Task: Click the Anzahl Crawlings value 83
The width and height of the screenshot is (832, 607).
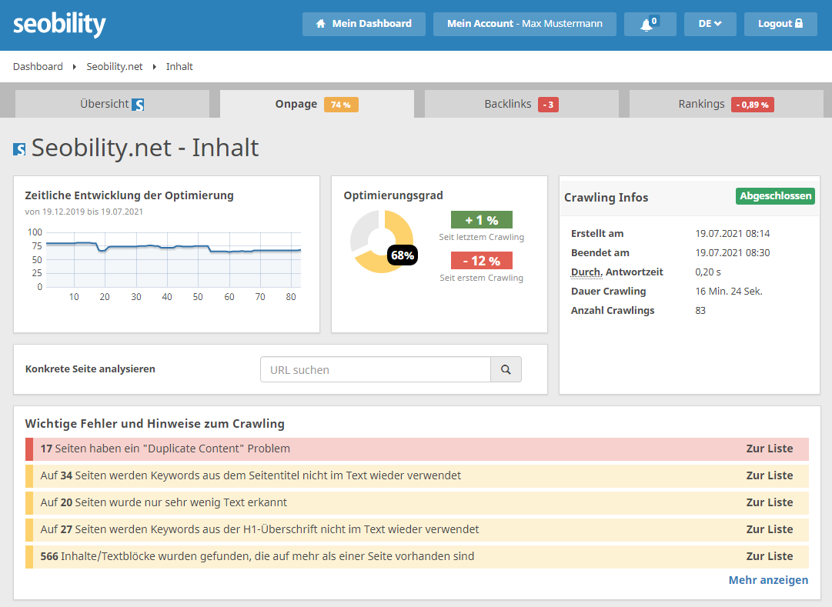Action: pos(700,310)
